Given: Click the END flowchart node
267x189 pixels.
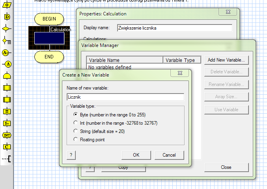Looking at the screenshot, I should (x=49, y=57).
